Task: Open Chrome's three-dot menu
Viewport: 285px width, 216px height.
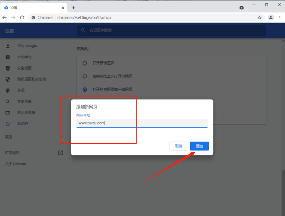Action: click(x=280, y=18)
